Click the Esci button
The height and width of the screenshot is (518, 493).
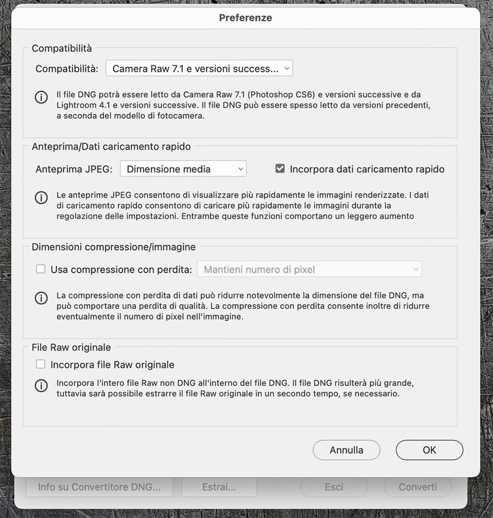pyautogui.click(x=334, y=487)
